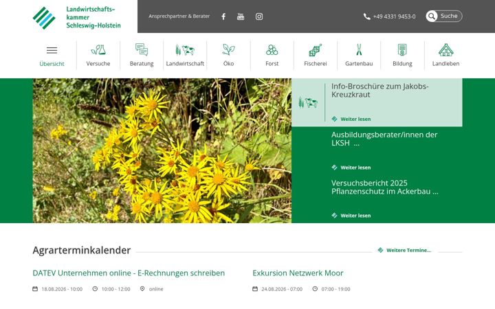Go to the Forst menu label
This screenshot has width=495, height=309.
(272, 64)
